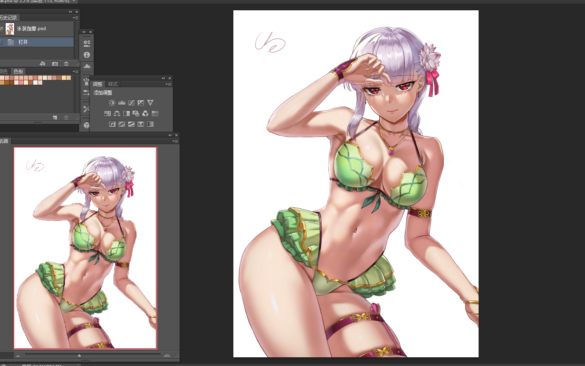Zoom in with Navigator large mountains icon
Image resolution: width=585 pixels, height=366 pixels.
pos(167,355)
